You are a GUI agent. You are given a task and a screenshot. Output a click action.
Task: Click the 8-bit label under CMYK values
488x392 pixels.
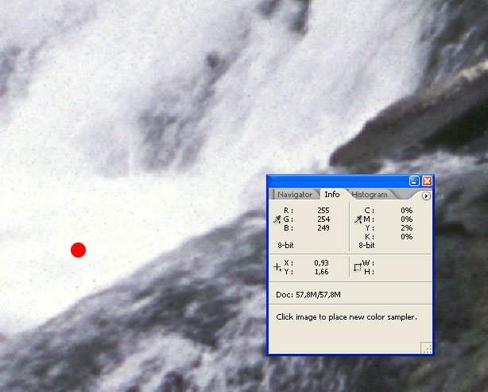coord(366,246)
